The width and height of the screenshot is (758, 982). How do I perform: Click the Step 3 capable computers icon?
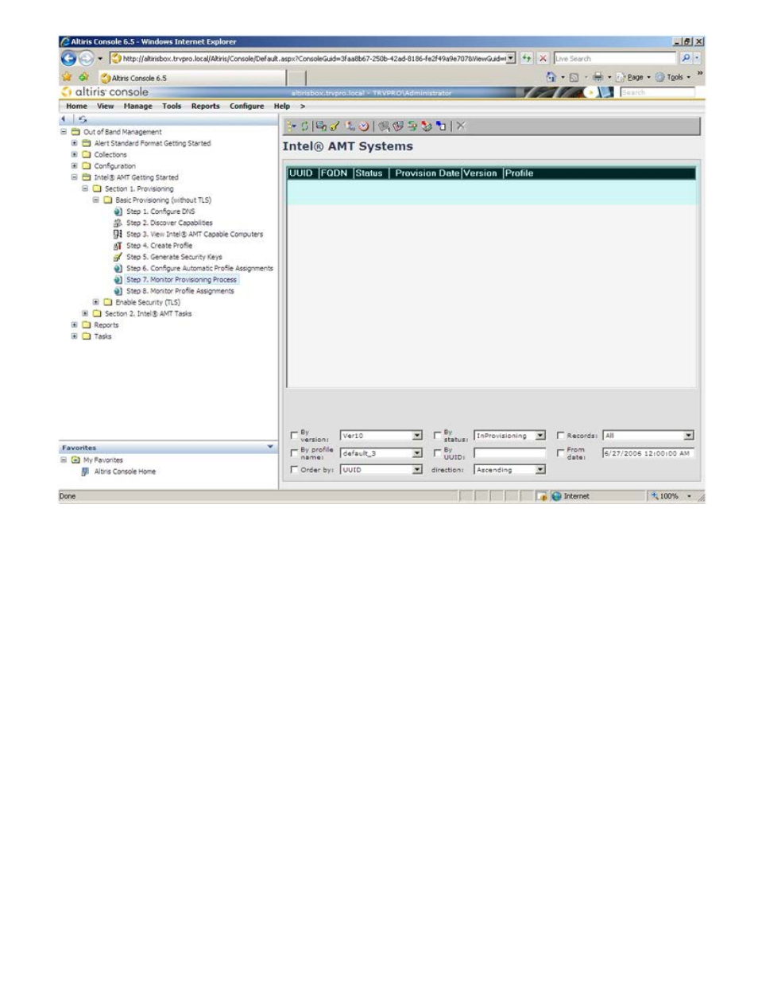tap(118, 234)
